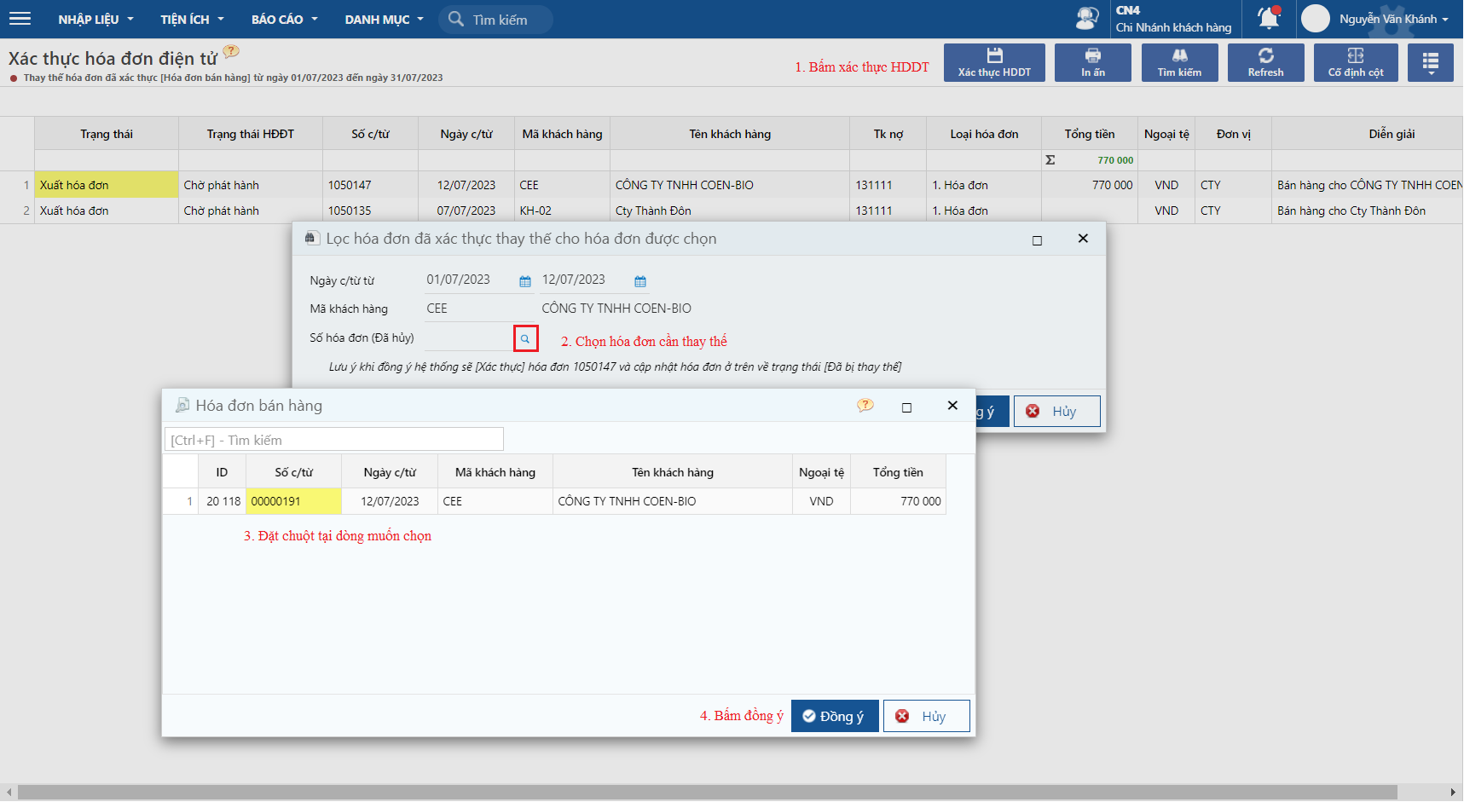The height and width of the screenshot is (802, 1464).
Task: Click the Refresh button
Action: pos(1265,62)
